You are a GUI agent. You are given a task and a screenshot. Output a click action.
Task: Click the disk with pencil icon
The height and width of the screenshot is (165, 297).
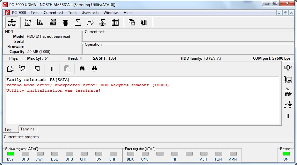pyautogui.click(x=90, y=23)
